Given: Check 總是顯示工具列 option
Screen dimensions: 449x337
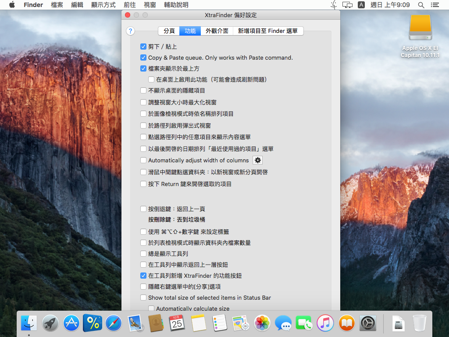Looking at the screenshot, I should click(x=143, y=254).
